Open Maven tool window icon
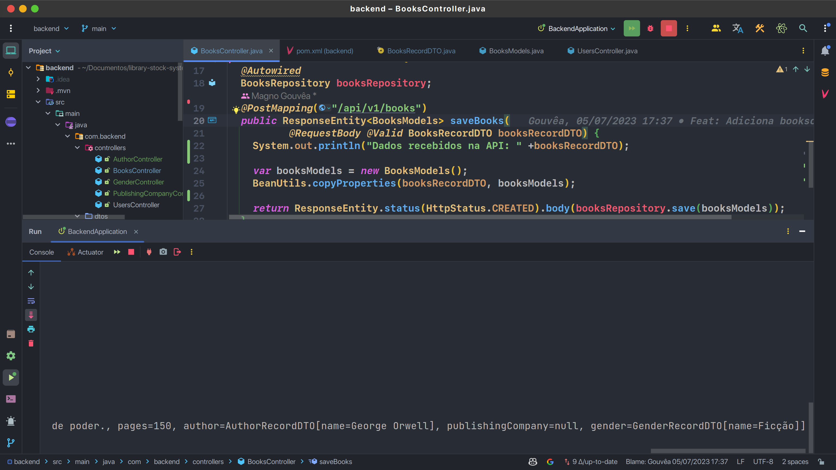 pos(825,94)
